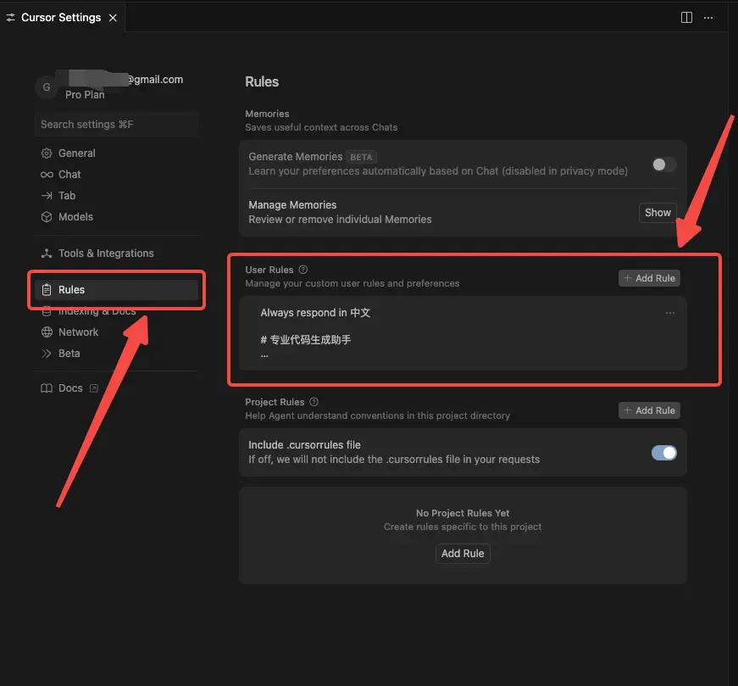
Task: Go to Chat settings
Action: coord(69,175)
